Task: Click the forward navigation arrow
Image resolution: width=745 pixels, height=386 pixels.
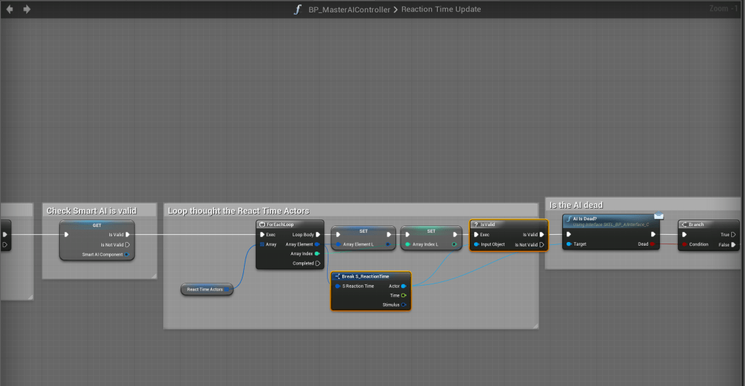Action: (x=27, y=9)
